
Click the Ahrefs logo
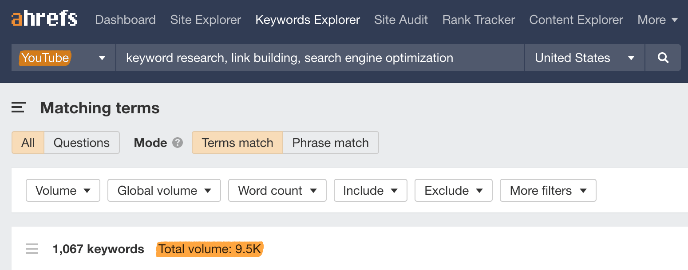tap(44, 19)
